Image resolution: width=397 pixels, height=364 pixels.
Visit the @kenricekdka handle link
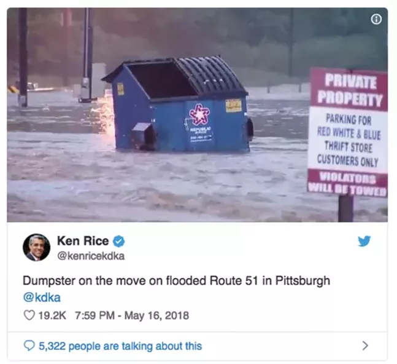pyautogui.click(x=91, y=256)
